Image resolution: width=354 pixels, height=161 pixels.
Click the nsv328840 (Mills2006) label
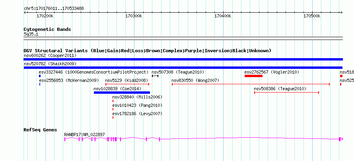click(138, 97)
